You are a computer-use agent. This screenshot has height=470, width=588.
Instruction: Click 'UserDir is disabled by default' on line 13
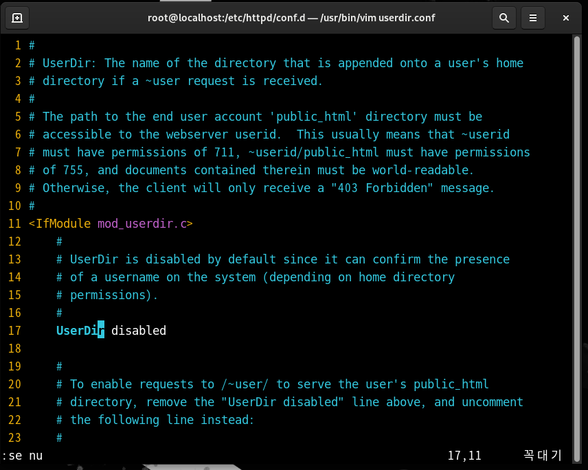coord(173,259)
